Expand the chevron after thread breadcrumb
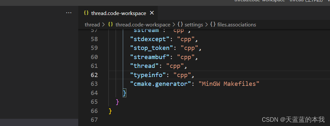This screenshot has height=126, width=330. [x=103, y=25]
